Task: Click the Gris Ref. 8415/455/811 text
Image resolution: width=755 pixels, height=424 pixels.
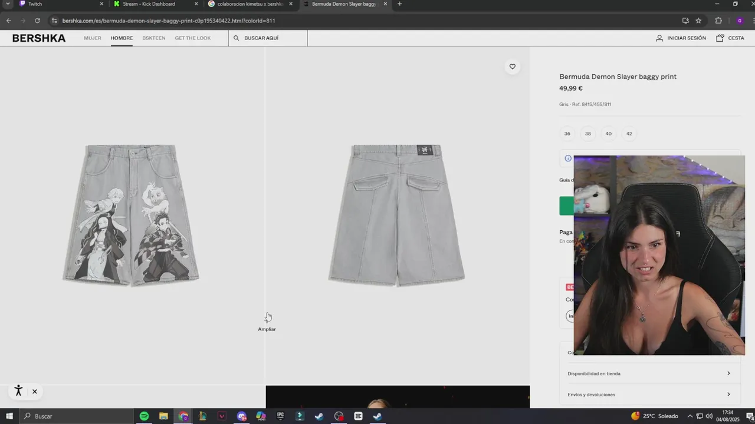Action: point(585,104)
